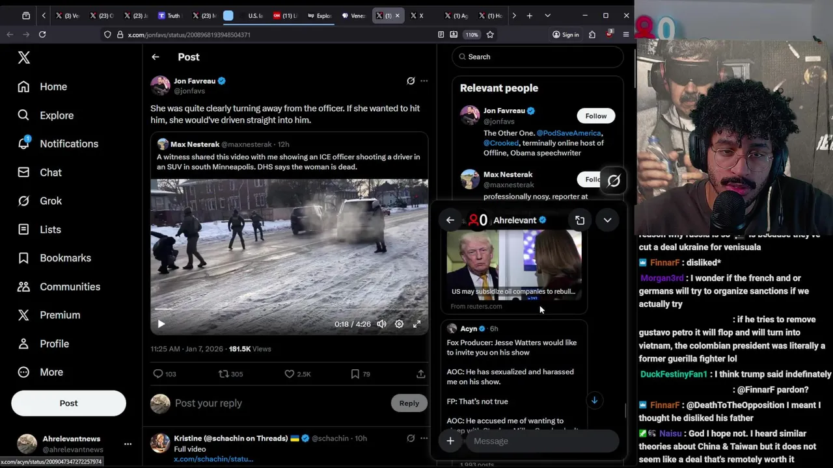Go back with the Post arrow

point(156,57)
